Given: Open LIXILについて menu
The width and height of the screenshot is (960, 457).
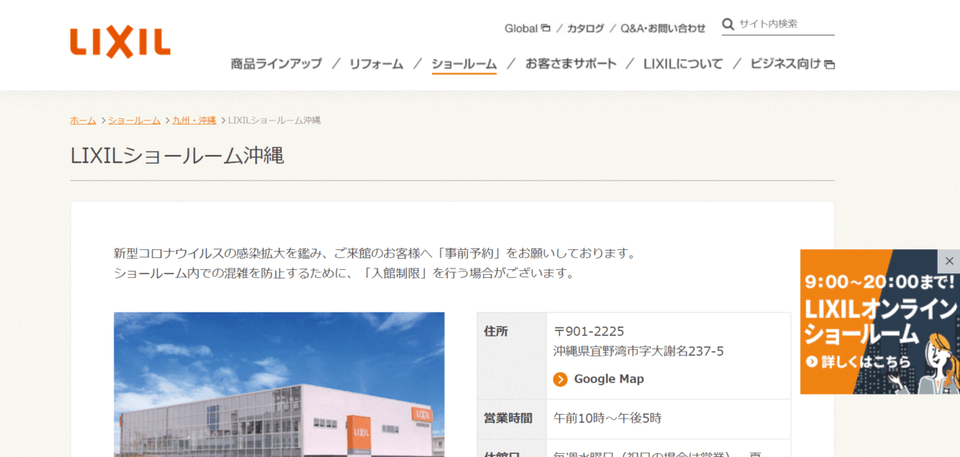Looking at the screenshot, I should pos(682,63).
